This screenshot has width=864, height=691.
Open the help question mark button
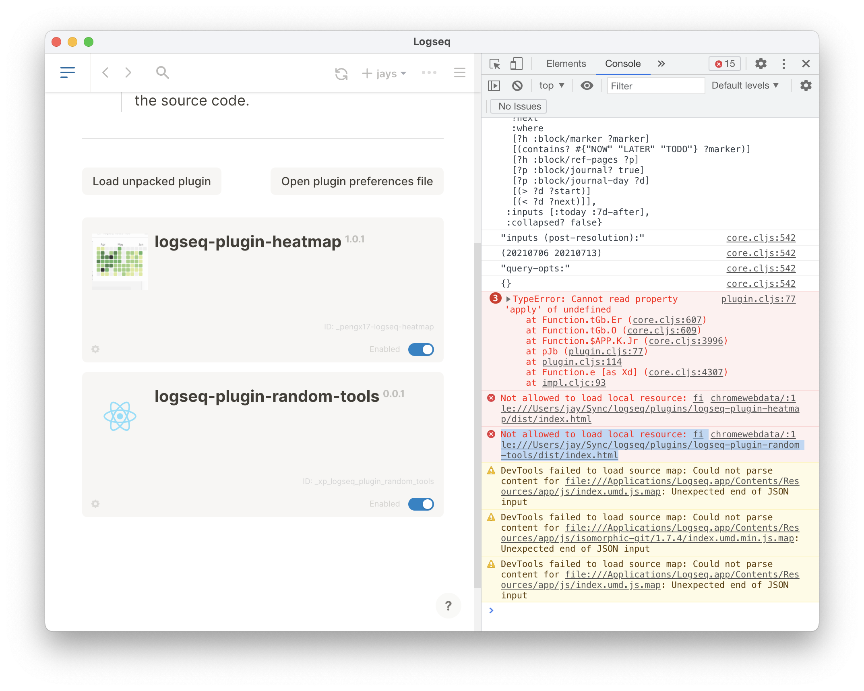tap(448, 606)
